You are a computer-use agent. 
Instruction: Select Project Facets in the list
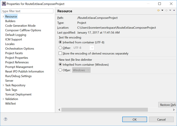click(14, 53)
